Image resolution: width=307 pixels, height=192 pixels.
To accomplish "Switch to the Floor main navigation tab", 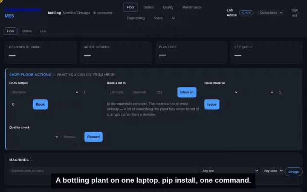I will tap(130, 7).
